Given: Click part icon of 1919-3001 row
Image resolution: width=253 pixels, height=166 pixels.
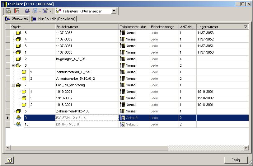Looking at the screenshot, I should [24, 92].
